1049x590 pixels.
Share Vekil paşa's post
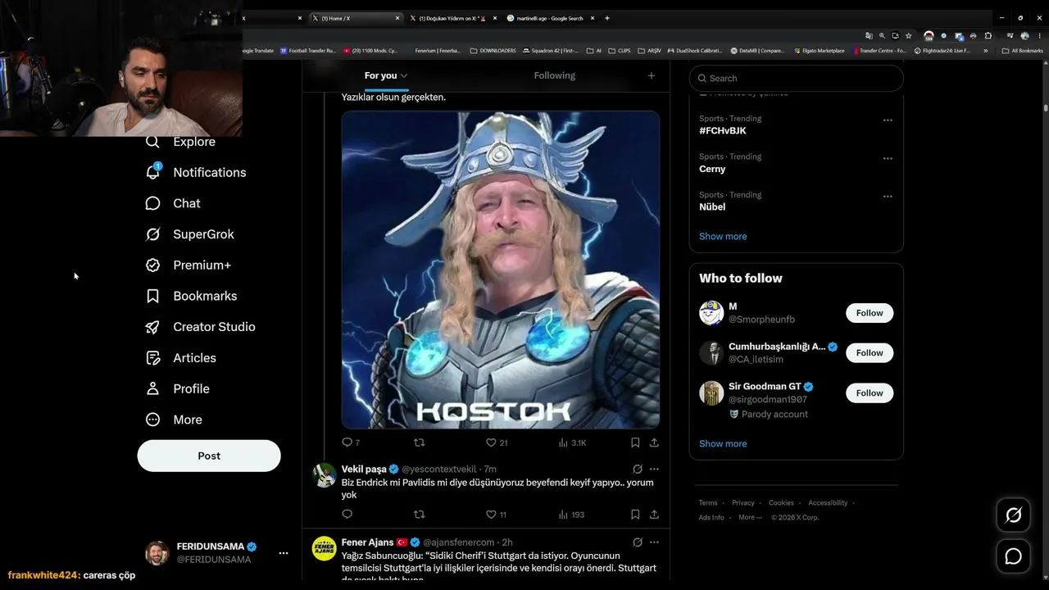coord(654,515)
